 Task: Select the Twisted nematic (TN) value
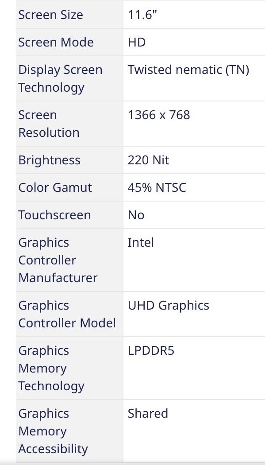tap(188, 70)
